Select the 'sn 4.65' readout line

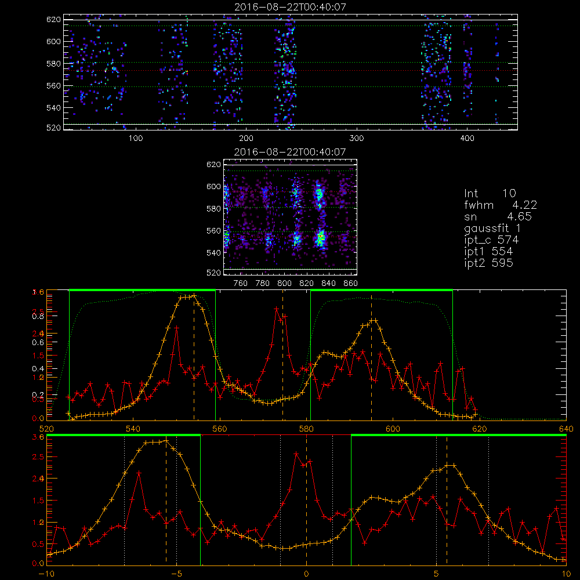(498, 216)
